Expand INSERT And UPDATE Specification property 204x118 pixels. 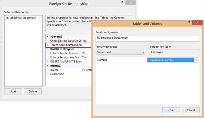(48, 62)
